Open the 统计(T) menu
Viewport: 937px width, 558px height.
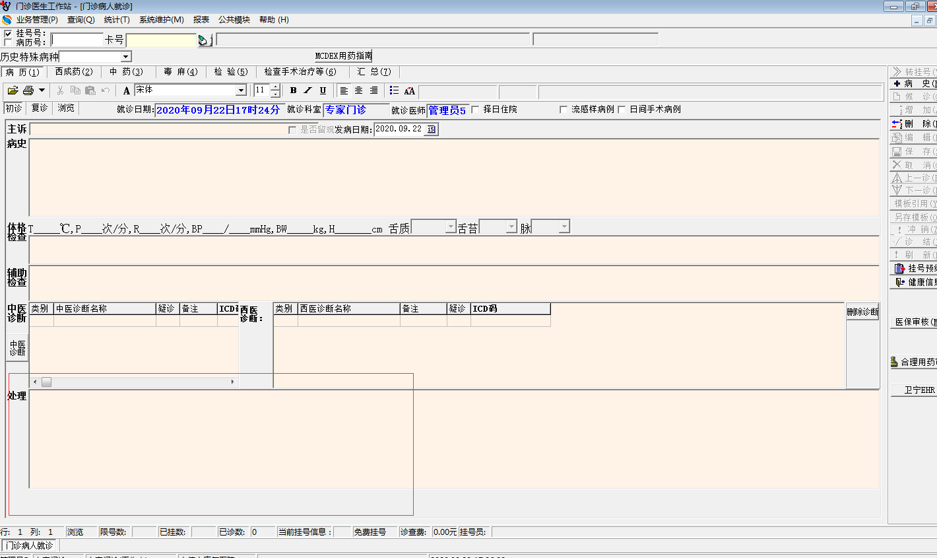coord(117,20)
